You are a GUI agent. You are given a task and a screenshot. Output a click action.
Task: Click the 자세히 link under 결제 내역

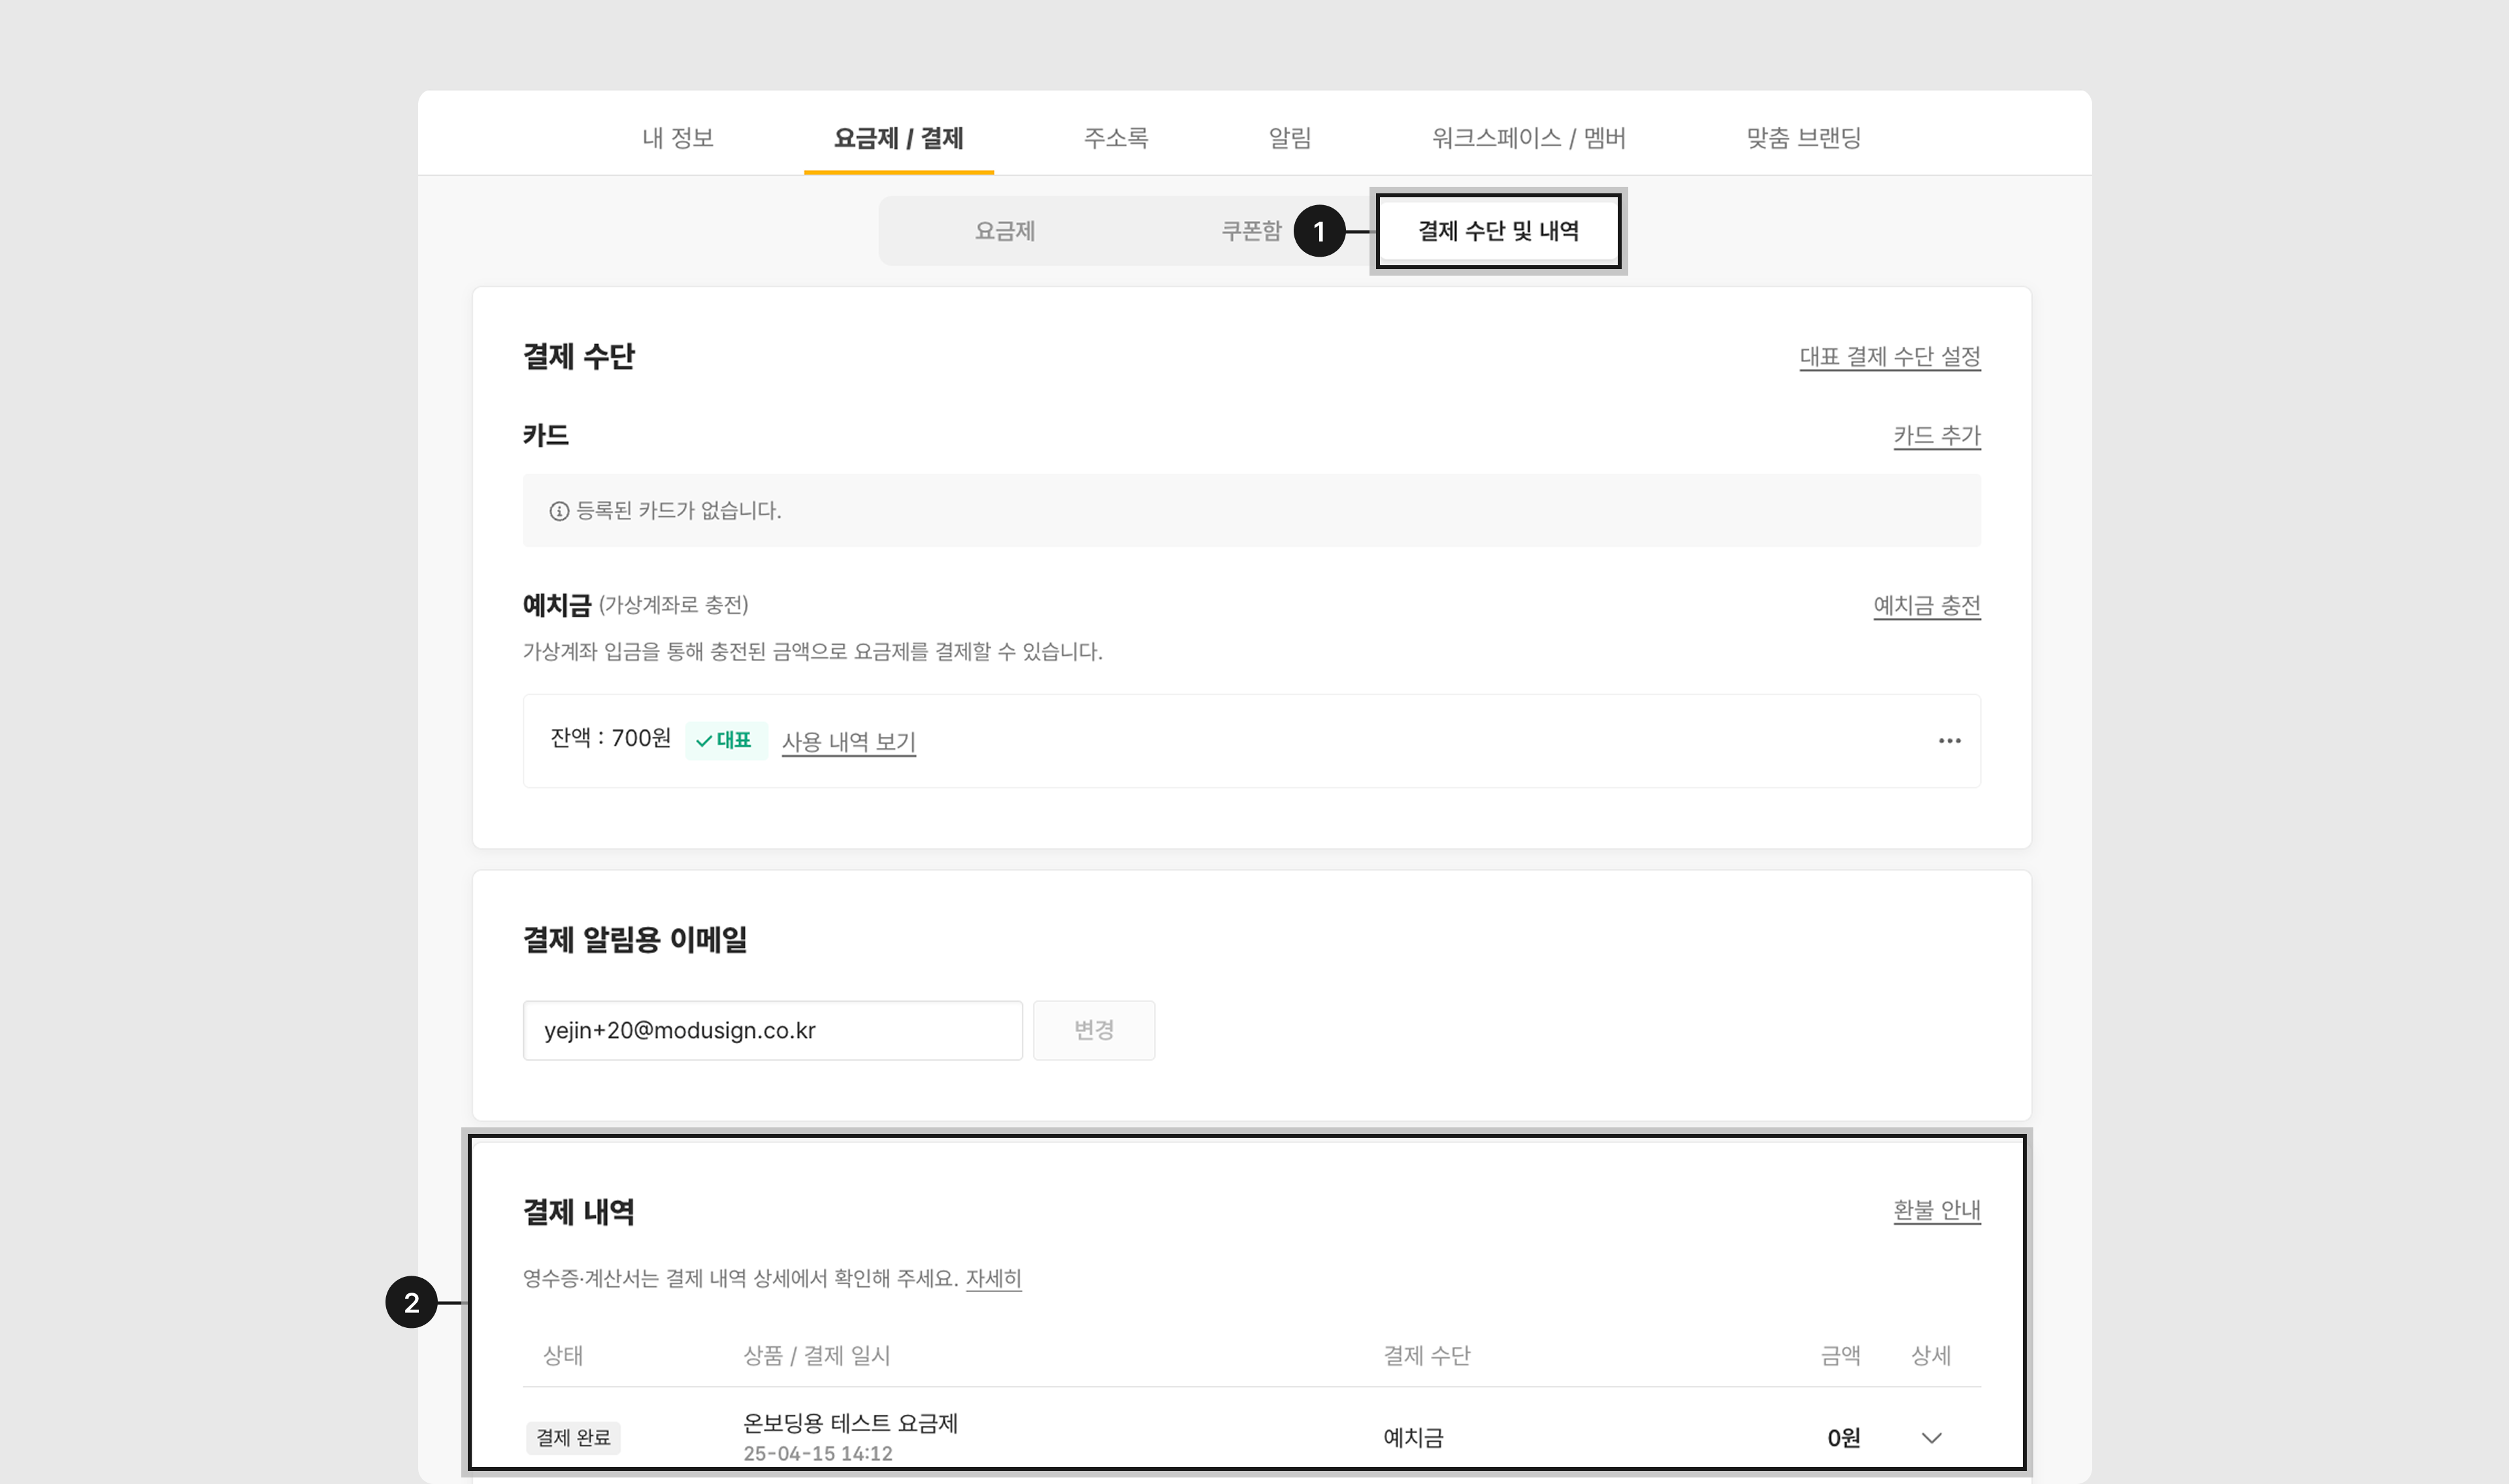[993, 1279]
